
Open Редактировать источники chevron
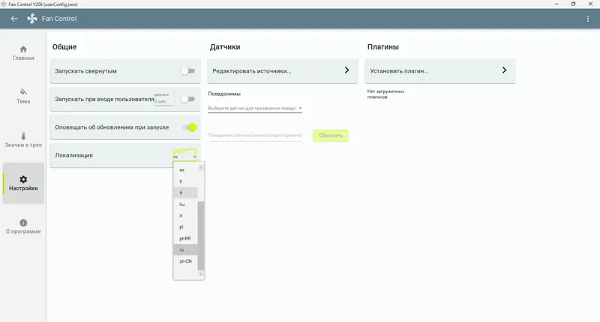click(x=346, y=70)
